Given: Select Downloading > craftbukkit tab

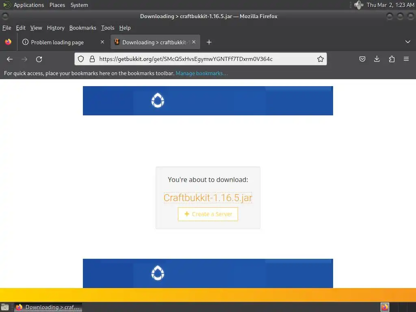Looking at the screenshot, I should point(155,42).
